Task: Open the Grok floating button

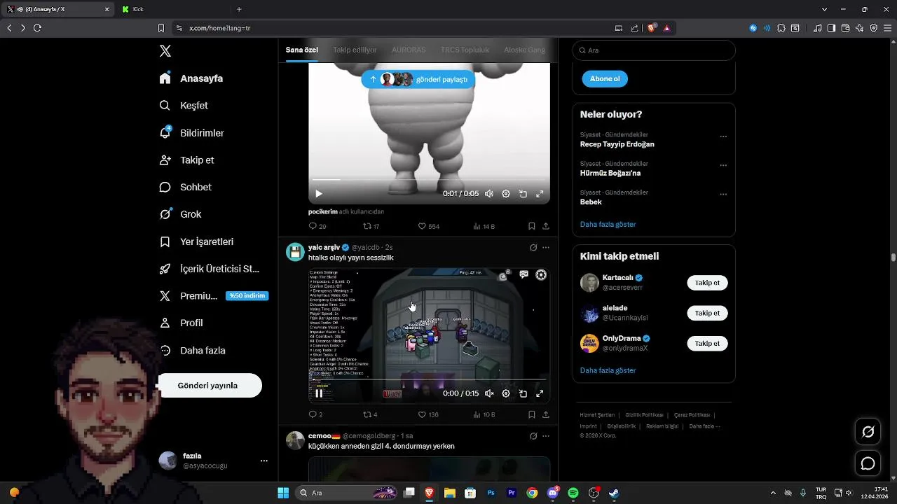Action: click(x=868, y=432)
